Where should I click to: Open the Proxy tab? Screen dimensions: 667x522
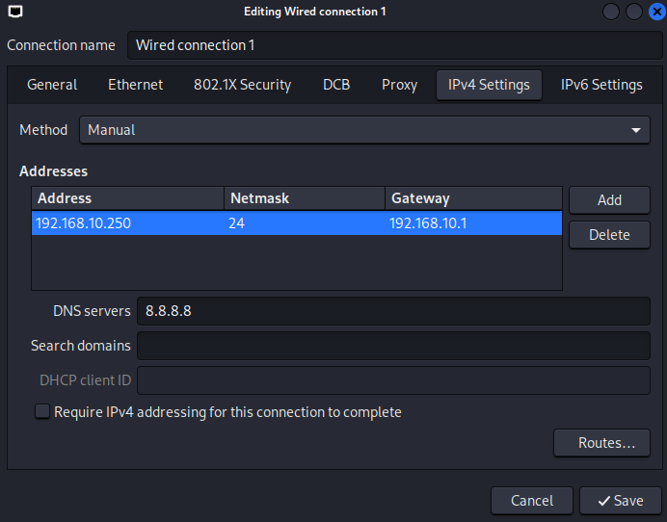pyautogui.click(x=399, y=85)
